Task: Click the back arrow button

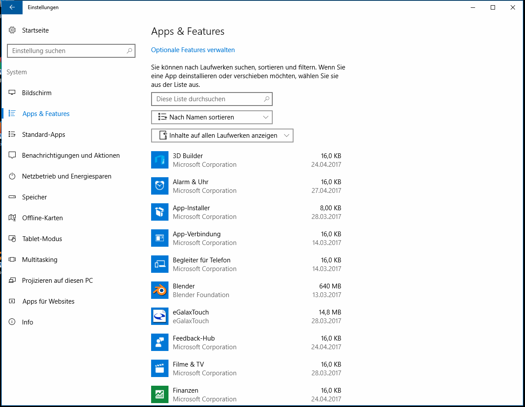Action: (11, 7)
